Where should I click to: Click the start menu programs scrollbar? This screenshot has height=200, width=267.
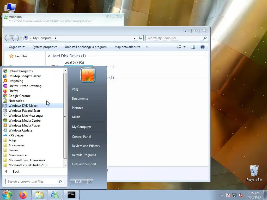click(x=65, y=116)
